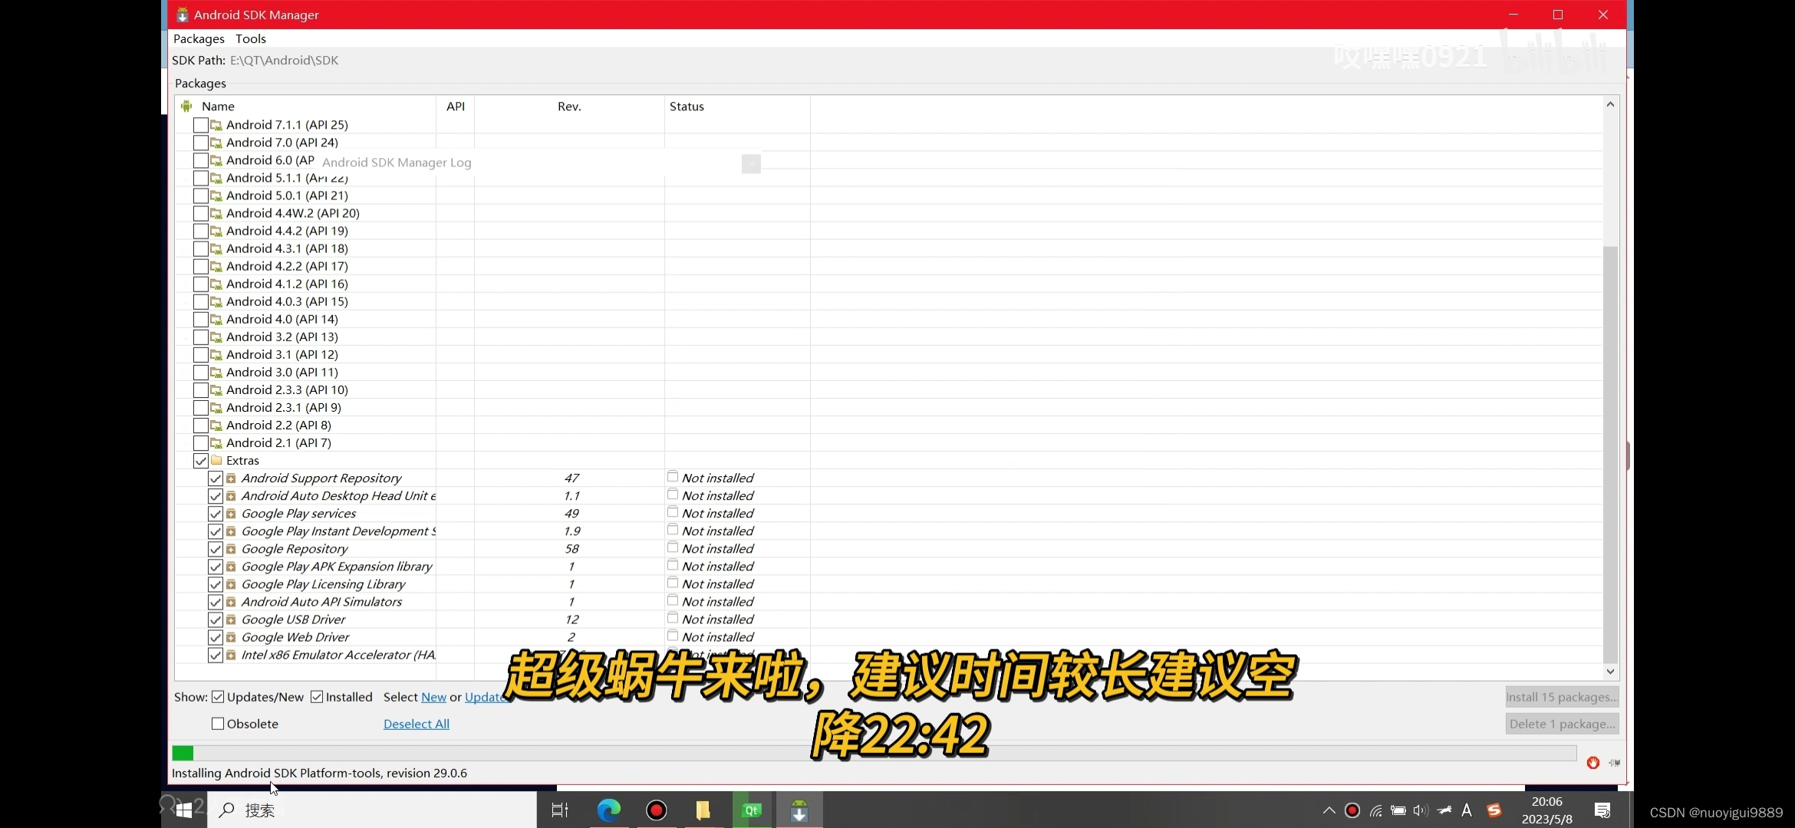Open the Tools menu
The height and width of the screenshot is (828, 1795).
pos(251,38)
